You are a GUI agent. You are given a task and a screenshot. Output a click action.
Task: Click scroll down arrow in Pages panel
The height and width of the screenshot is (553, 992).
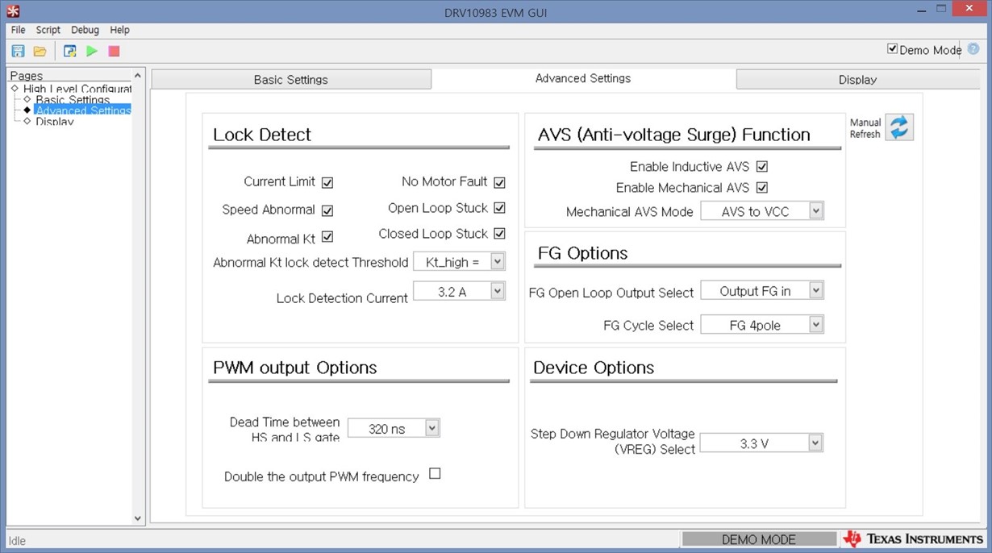(138, 518)
